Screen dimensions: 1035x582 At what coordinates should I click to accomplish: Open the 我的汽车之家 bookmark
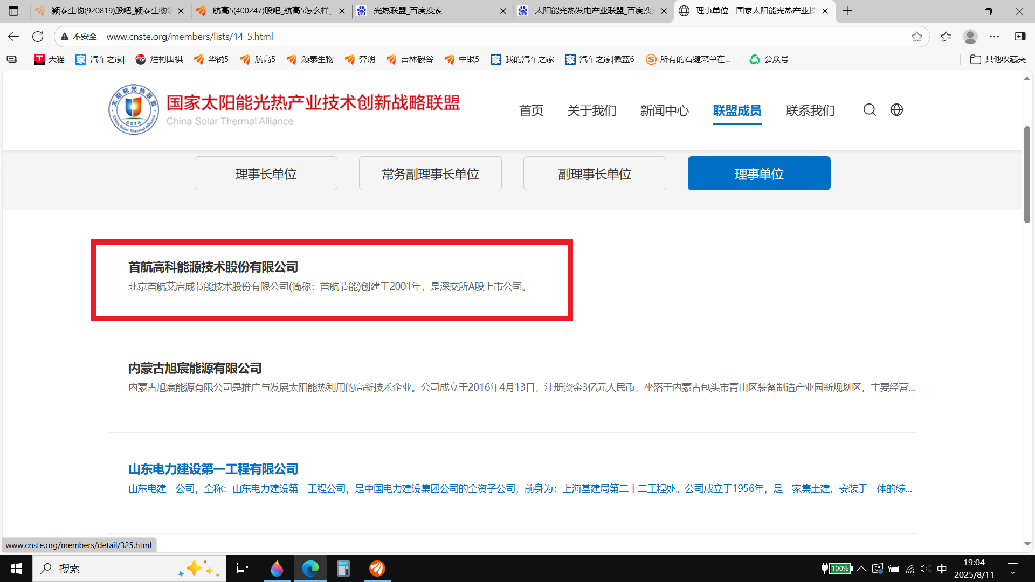[x=522, y=59]
